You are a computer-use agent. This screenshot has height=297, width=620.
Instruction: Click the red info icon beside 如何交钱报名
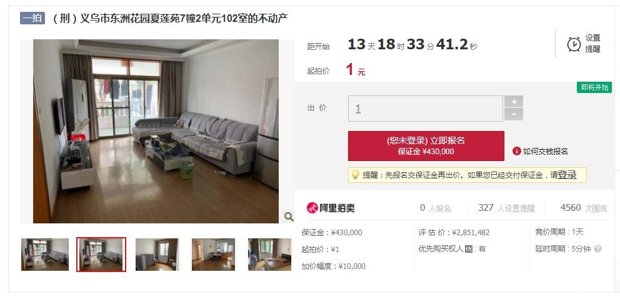pyautogui.click(x=516, y=151)
